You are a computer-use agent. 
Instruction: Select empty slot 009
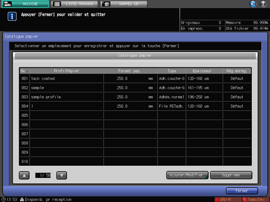[135, 152]
